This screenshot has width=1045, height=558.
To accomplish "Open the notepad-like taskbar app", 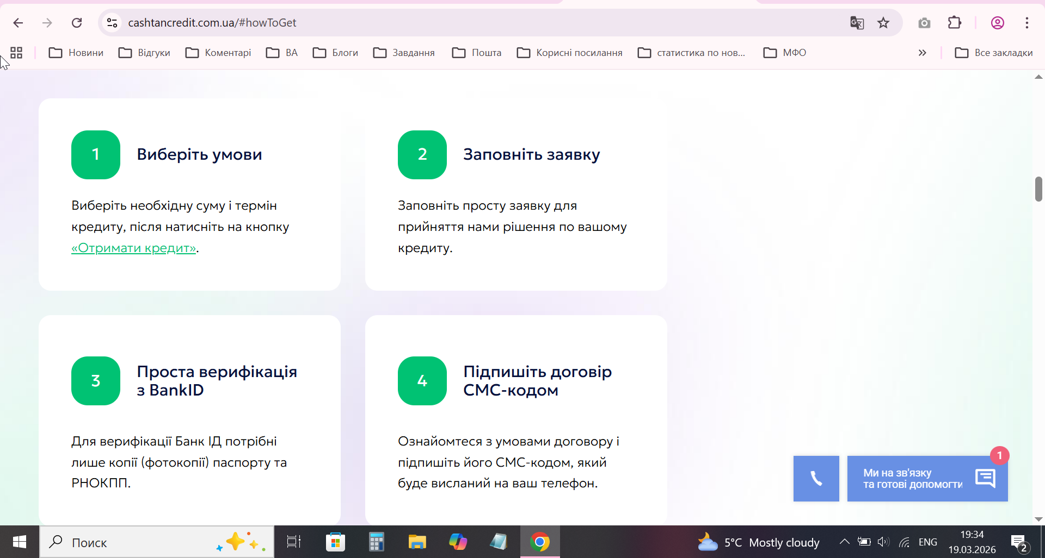I will point(499,542).
